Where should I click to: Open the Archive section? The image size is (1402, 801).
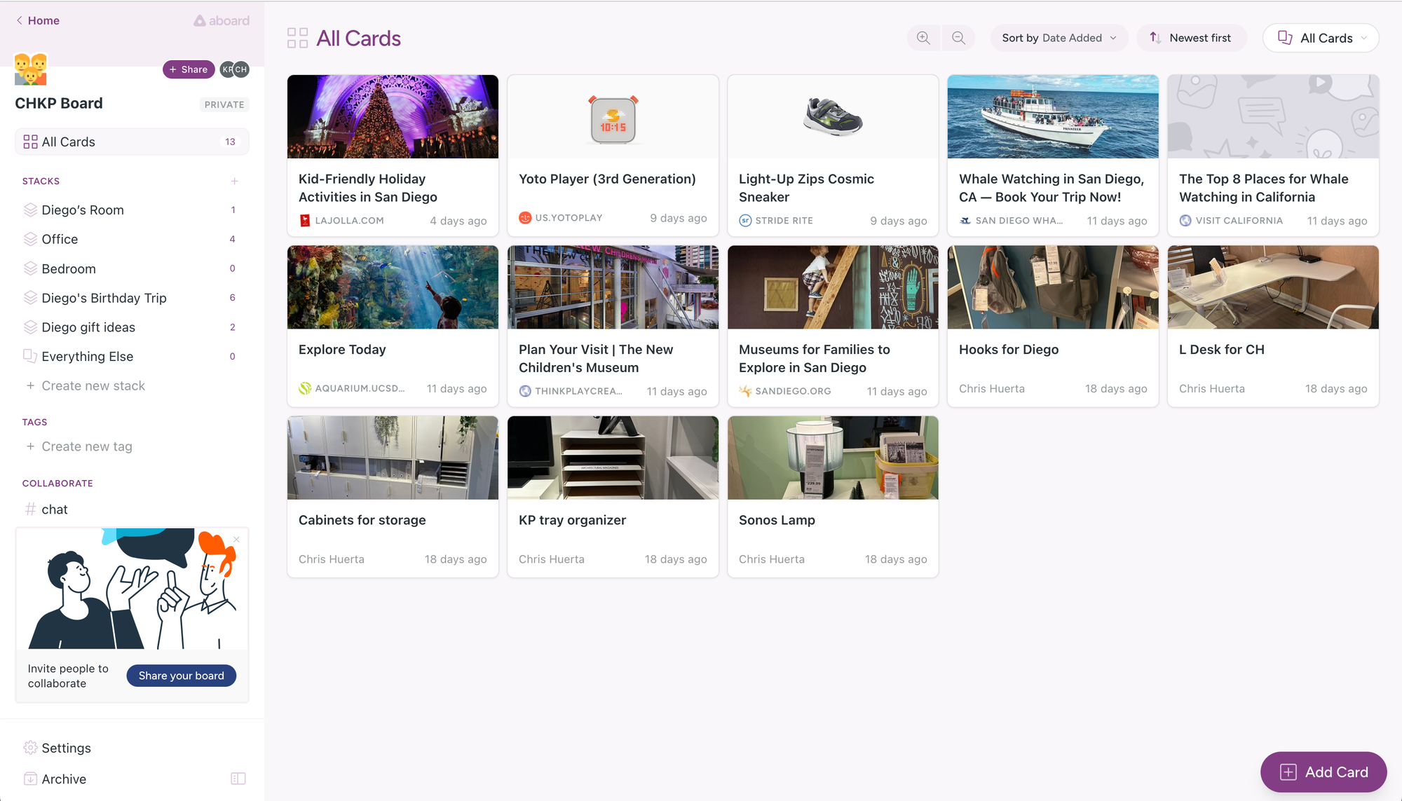coord(63,779)
